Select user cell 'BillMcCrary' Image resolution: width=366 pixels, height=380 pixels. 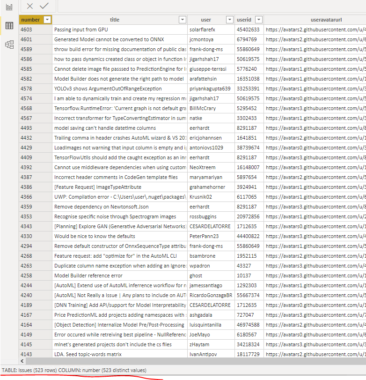[x=211, y=108]
